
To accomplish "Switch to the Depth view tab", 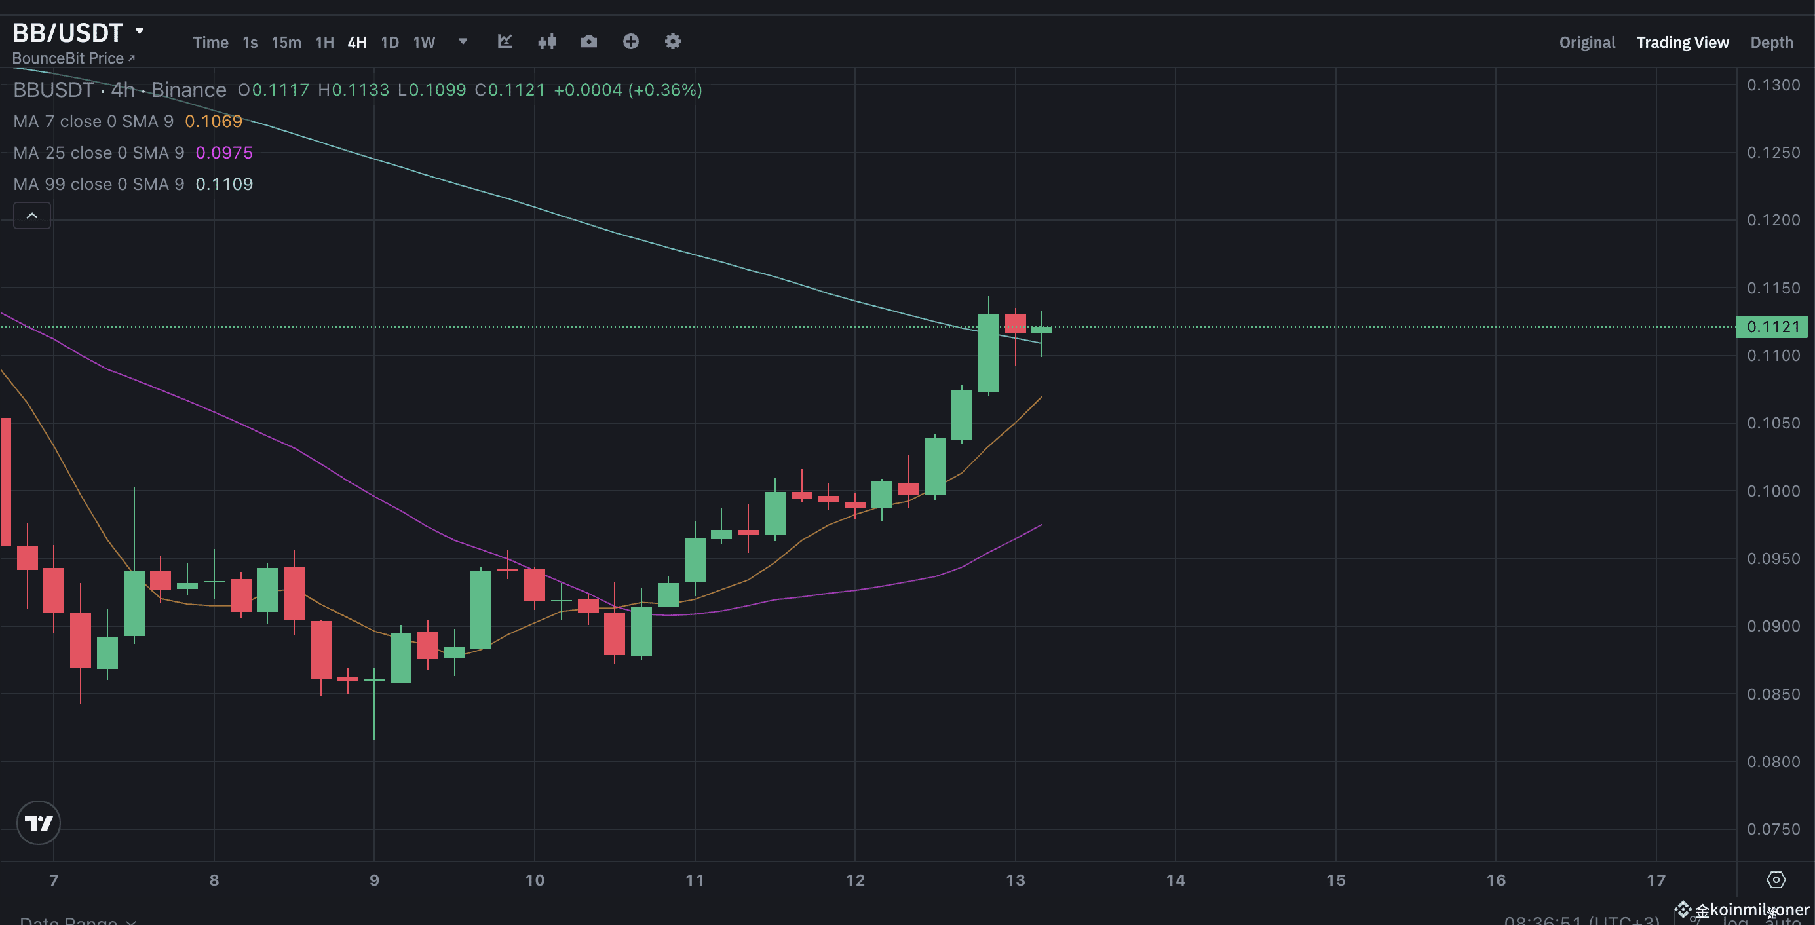I will click(1772, 43).
